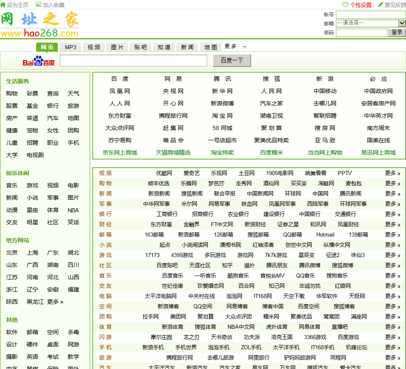Switch to the MP3 search tab

(71, 47)
